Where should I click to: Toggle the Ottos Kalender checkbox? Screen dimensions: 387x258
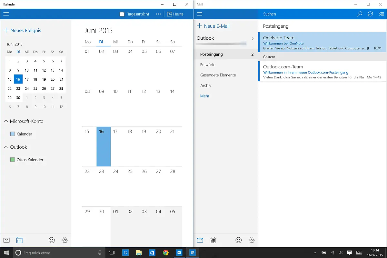coord(13,160)
